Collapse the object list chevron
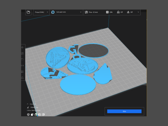This screenshot has height=126, width=168. (28, 104)
